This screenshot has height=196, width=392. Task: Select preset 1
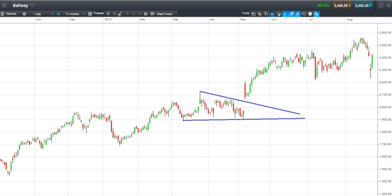(x=114, y=14)
